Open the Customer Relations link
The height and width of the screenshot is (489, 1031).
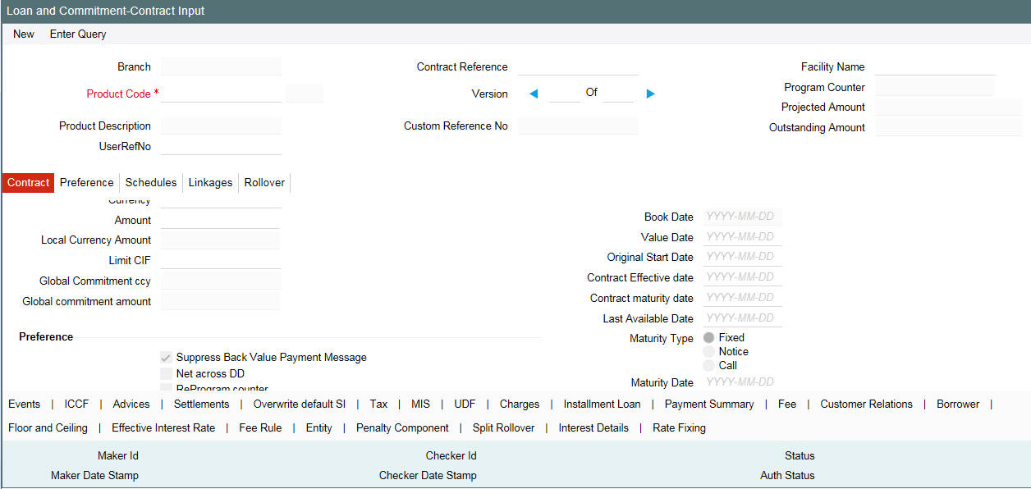(x=866, y=404)
